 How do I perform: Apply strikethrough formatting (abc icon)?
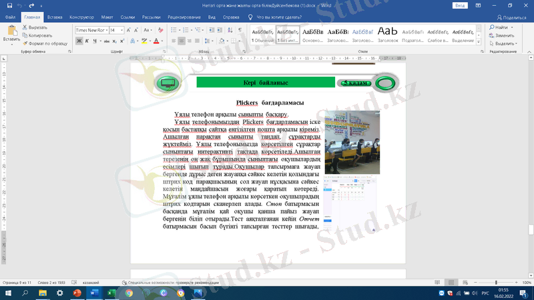point(107,41)
